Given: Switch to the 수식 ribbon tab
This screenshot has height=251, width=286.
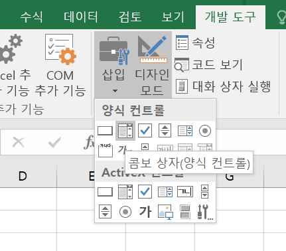Looking at the screenshot, I should pyautogui.click(x=31, y=17).
